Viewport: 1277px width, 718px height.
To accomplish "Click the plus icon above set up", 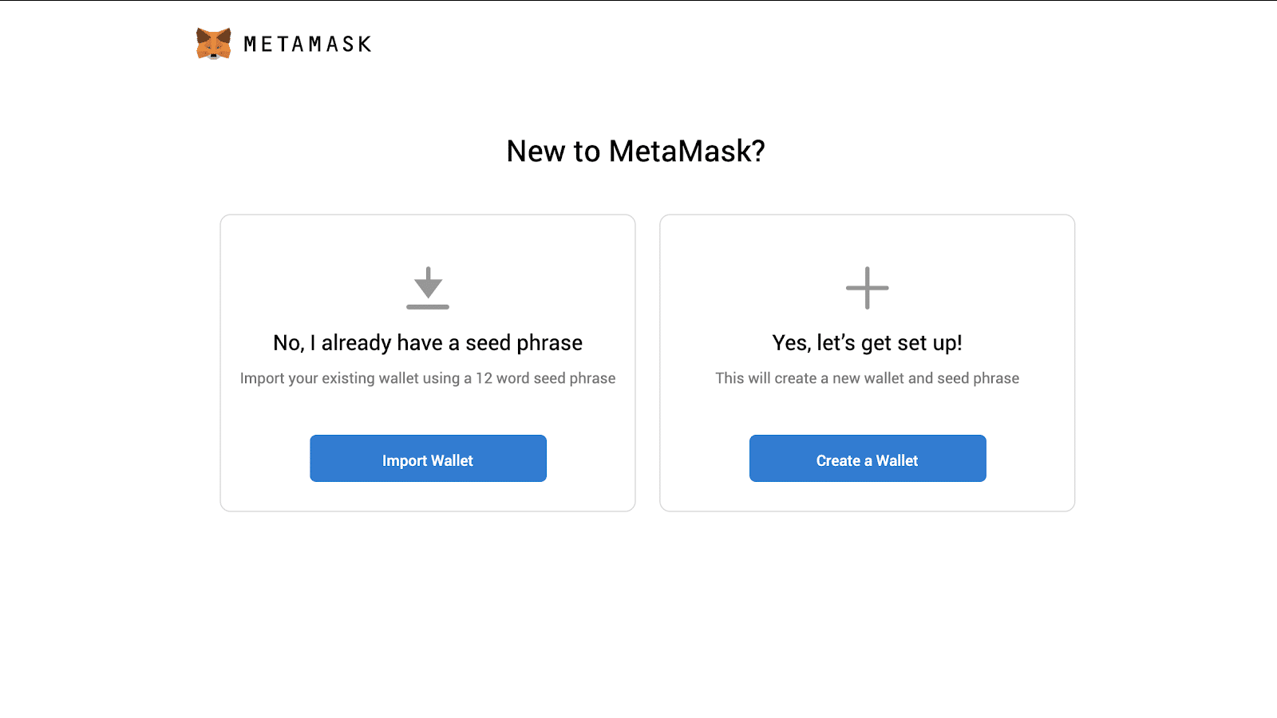I will 868,288.
